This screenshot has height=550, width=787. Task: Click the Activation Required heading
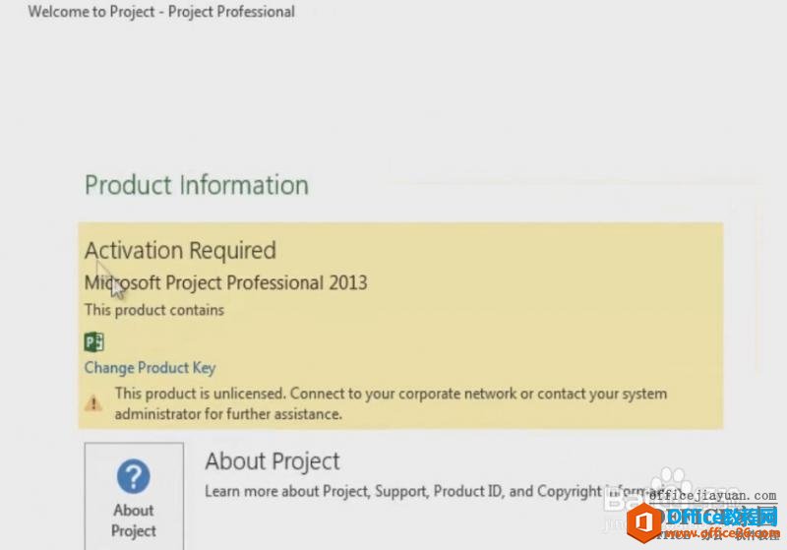pos(180,251)
